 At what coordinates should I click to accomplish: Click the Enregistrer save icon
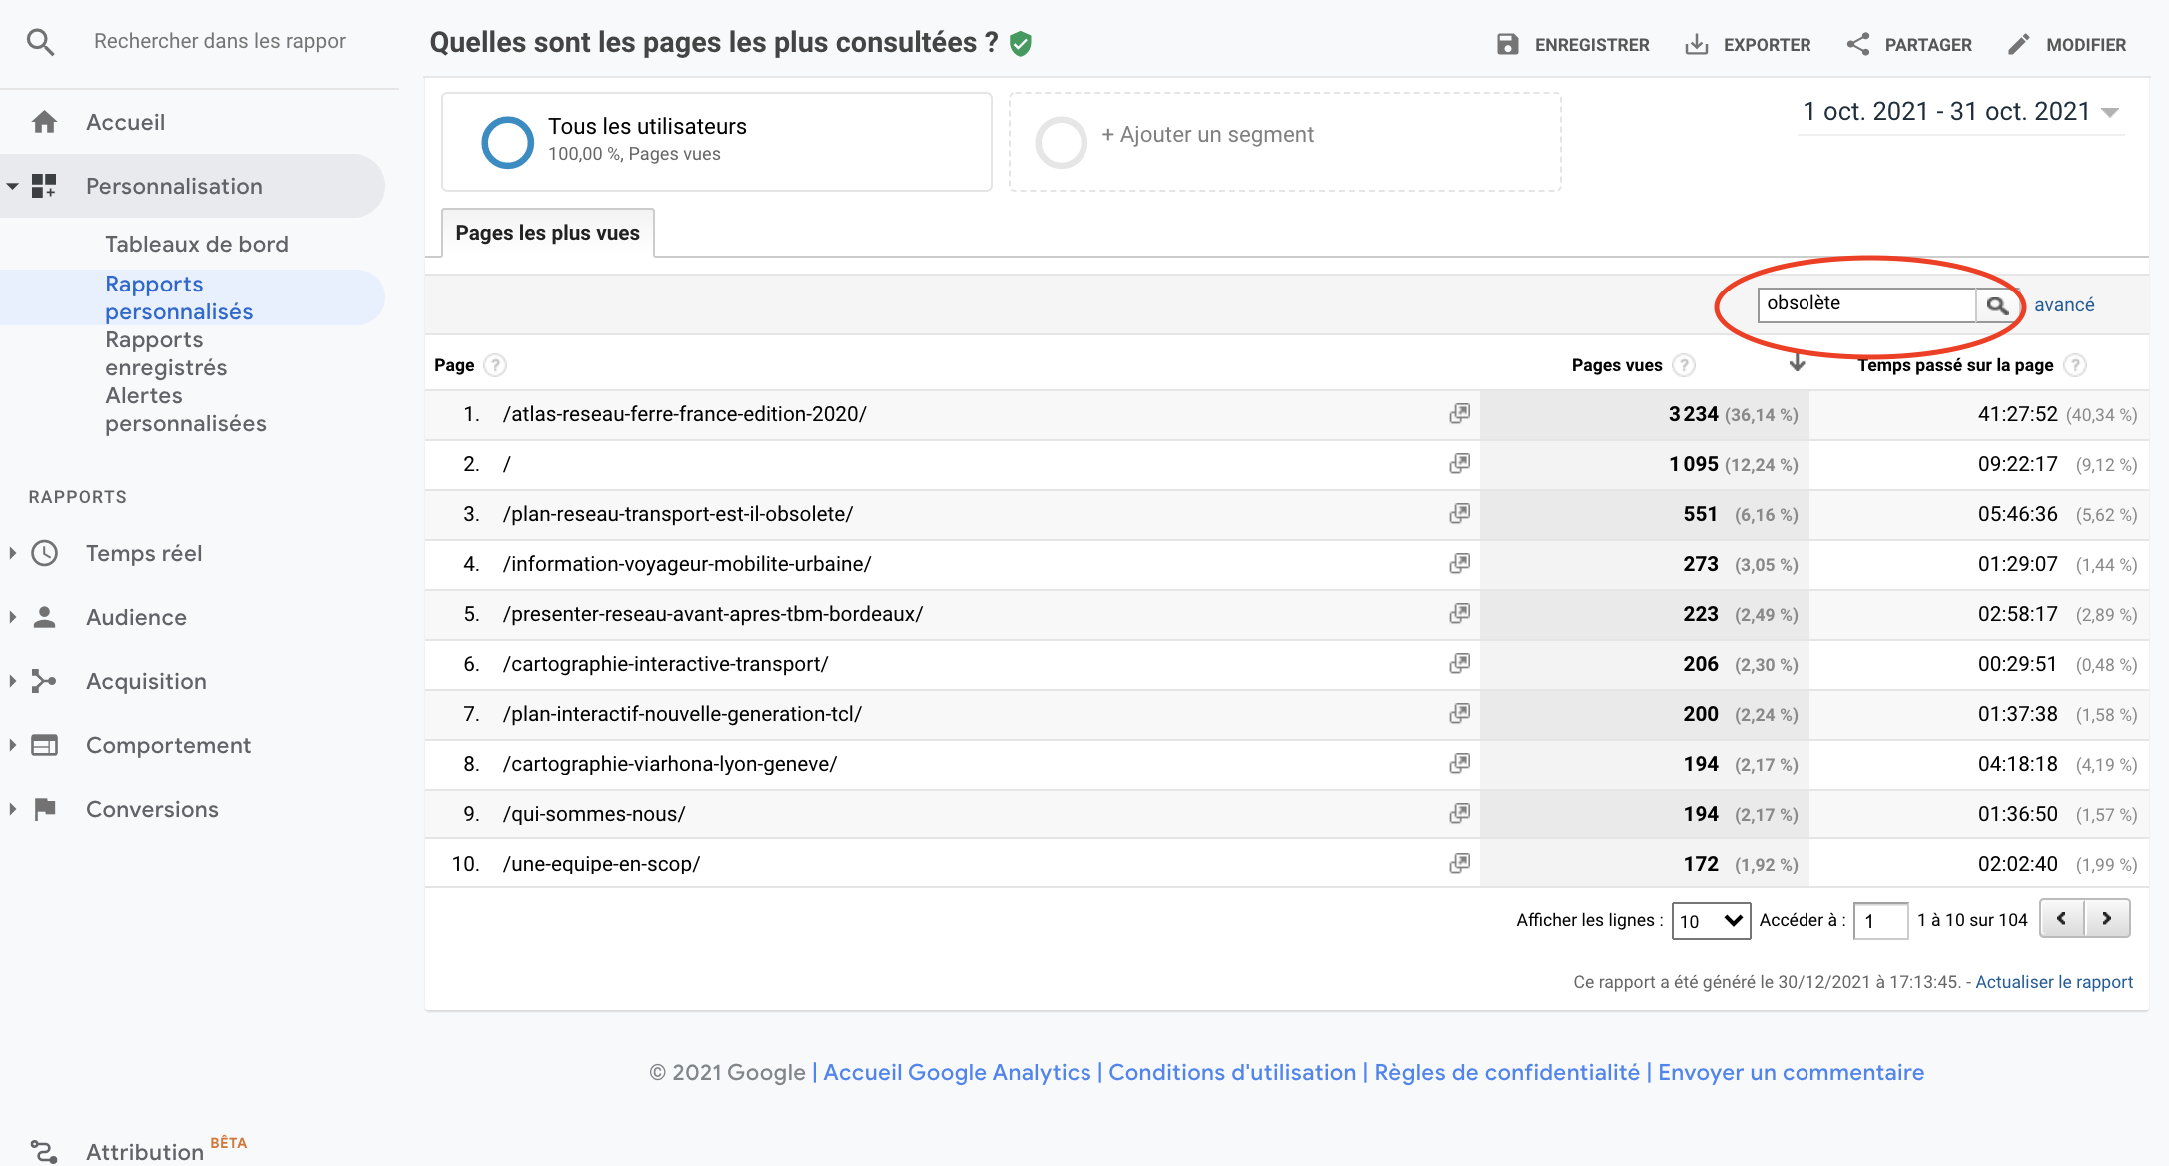pos(1507,44)
